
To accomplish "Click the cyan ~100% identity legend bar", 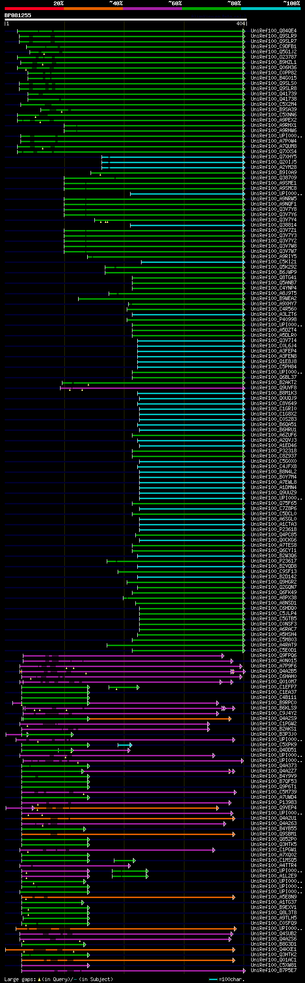I will click(271, 9).
